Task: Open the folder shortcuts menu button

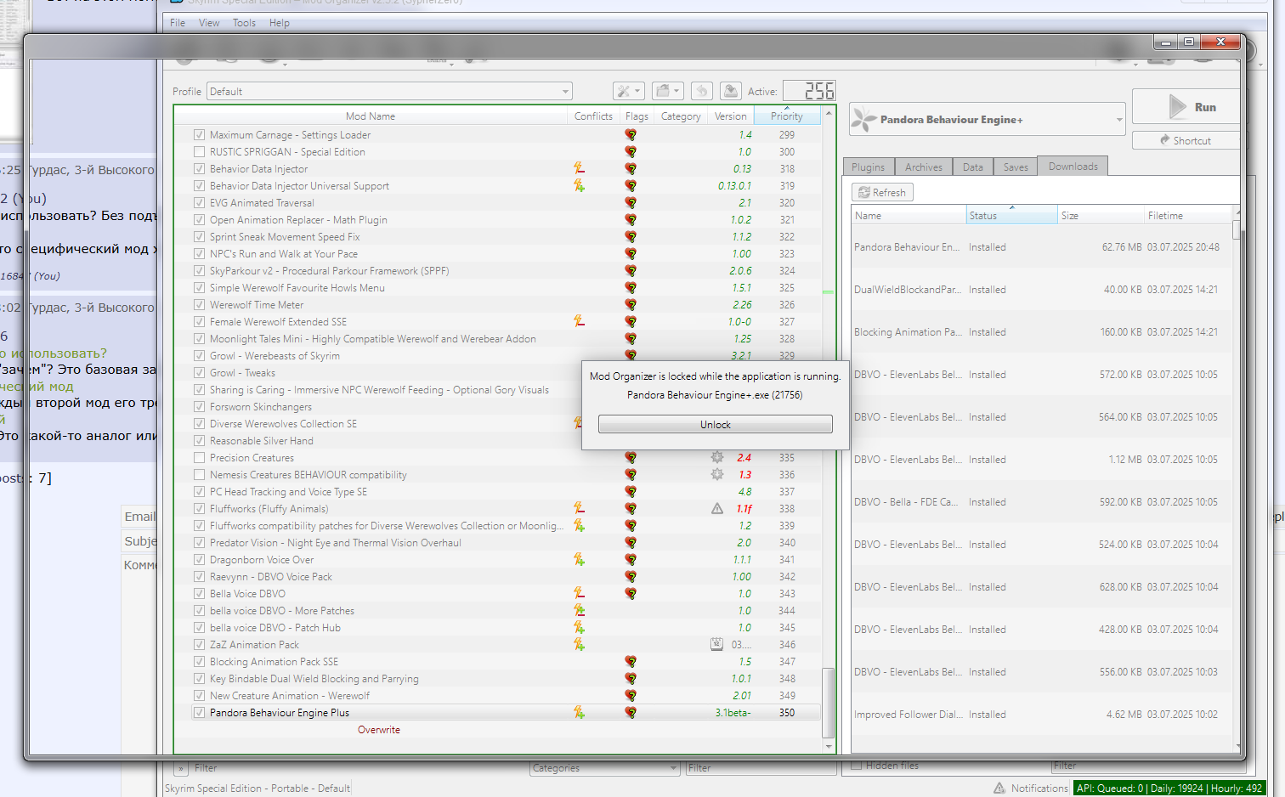Action: pyautogui.click(x=668, y=91)
